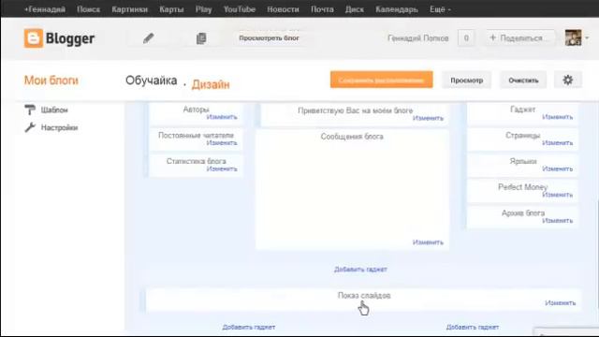Click the Геннадий Попков name
The image size is (599, 337).
(418, 38)
